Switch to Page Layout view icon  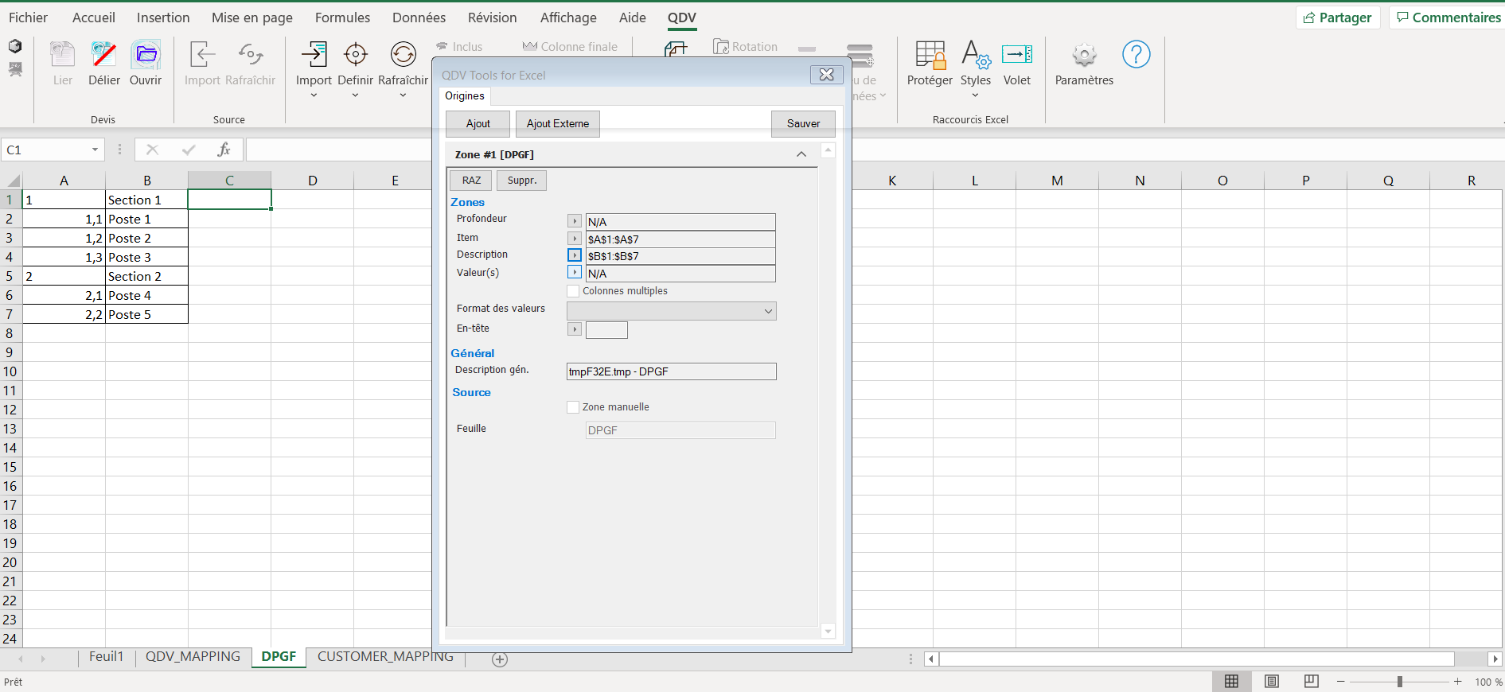[1272, 682]
